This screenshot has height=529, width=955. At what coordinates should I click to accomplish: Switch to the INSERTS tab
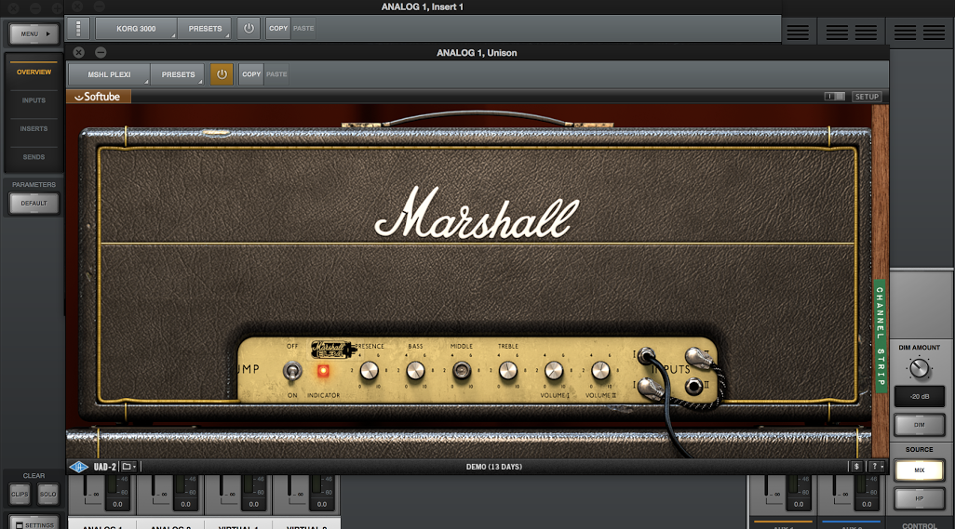coord(34,129)
